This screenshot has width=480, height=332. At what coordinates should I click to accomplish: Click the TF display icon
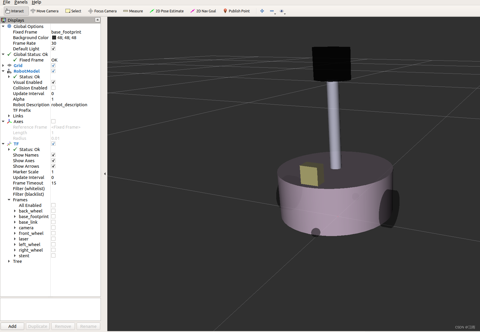[x=9, y=144]
